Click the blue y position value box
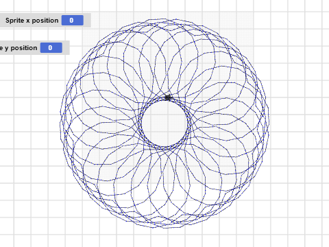 [51, 48]
